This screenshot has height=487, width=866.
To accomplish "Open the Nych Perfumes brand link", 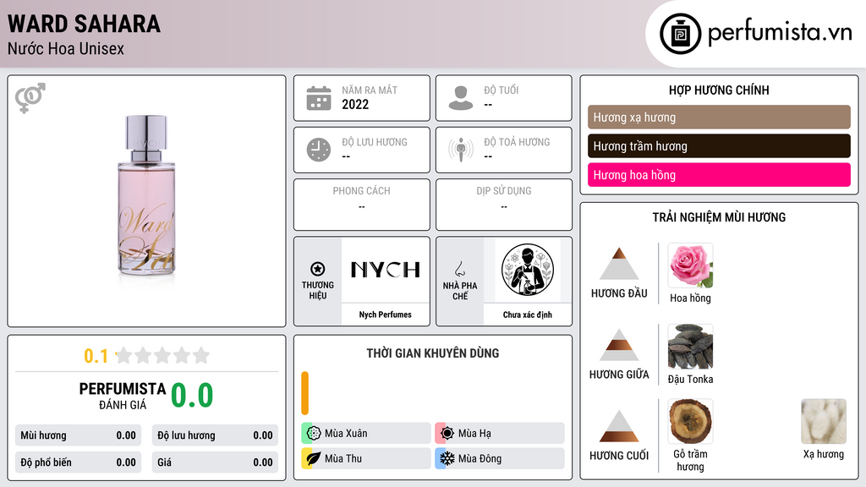I will tap(386, 315).
